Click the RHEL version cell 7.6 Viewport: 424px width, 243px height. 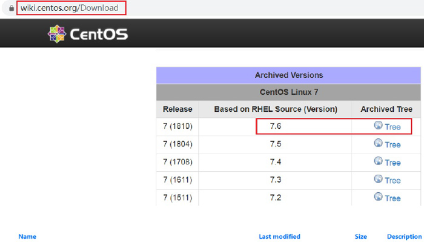275,126
